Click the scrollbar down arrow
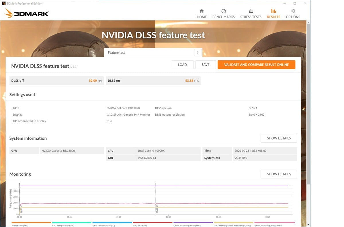 [308, 225]
